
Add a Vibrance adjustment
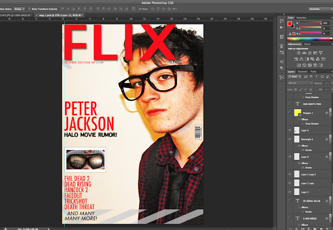(x=321, y=53)
